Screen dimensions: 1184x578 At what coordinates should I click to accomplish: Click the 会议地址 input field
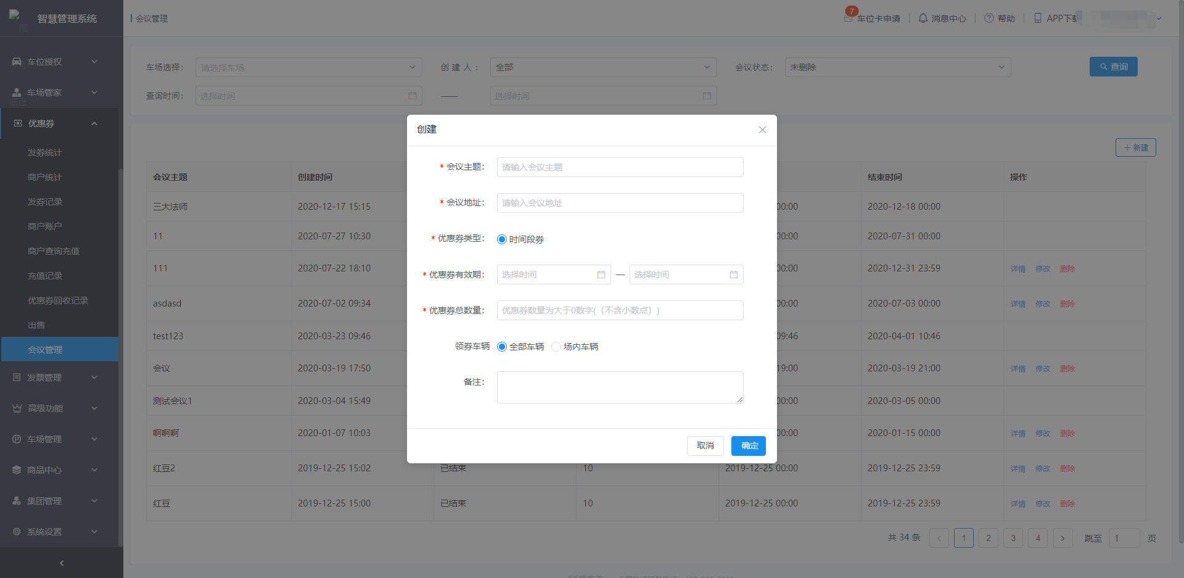coord(620,203)
